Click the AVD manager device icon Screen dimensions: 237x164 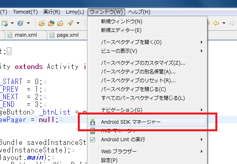(x=93, y=131)
